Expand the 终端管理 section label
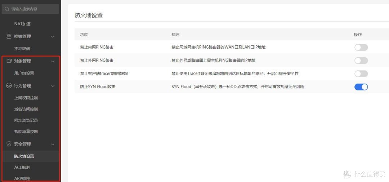Screen dimensions: 389x182 [22, 36]
